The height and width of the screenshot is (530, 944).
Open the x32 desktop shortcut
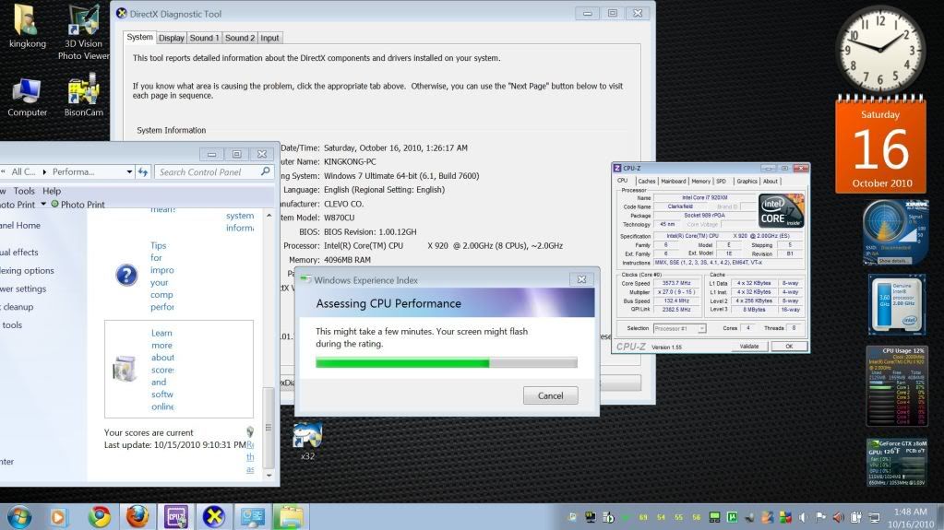[x=307, y=436]
